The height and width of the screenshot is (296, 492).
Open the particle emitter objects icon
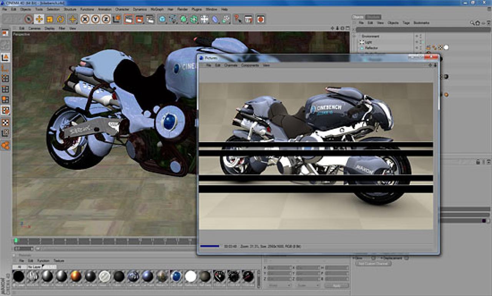[x=226, y=19]
